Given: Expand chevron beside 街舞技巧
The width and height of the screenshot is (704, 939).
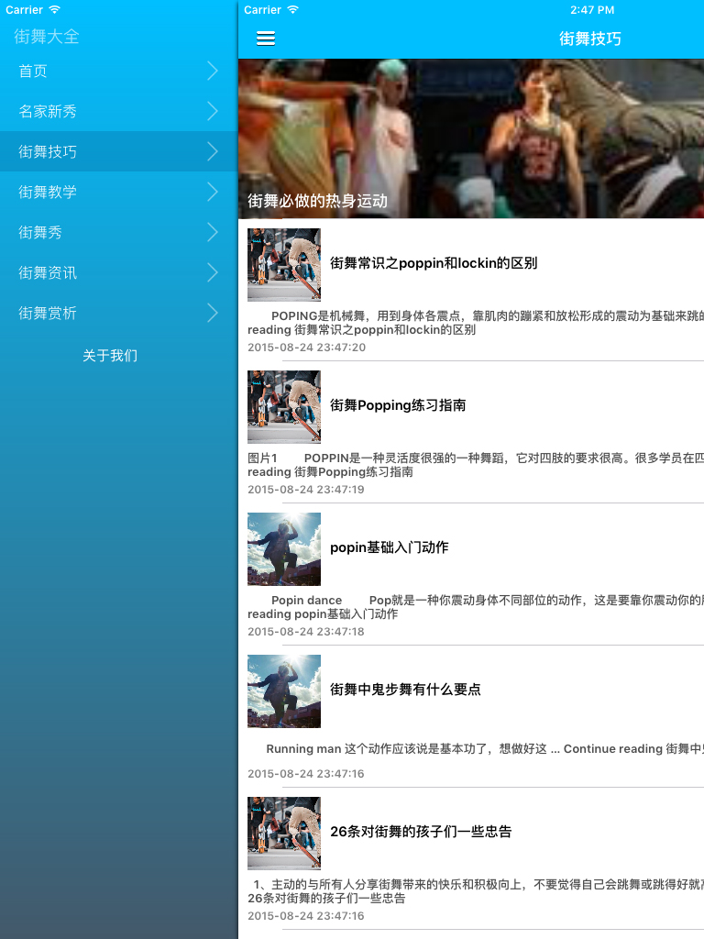Looking at the screenshot, I should click(x=213, y=151).
